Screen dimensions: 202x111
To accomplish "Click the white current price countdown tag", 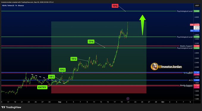I will (x=197, y=28).
